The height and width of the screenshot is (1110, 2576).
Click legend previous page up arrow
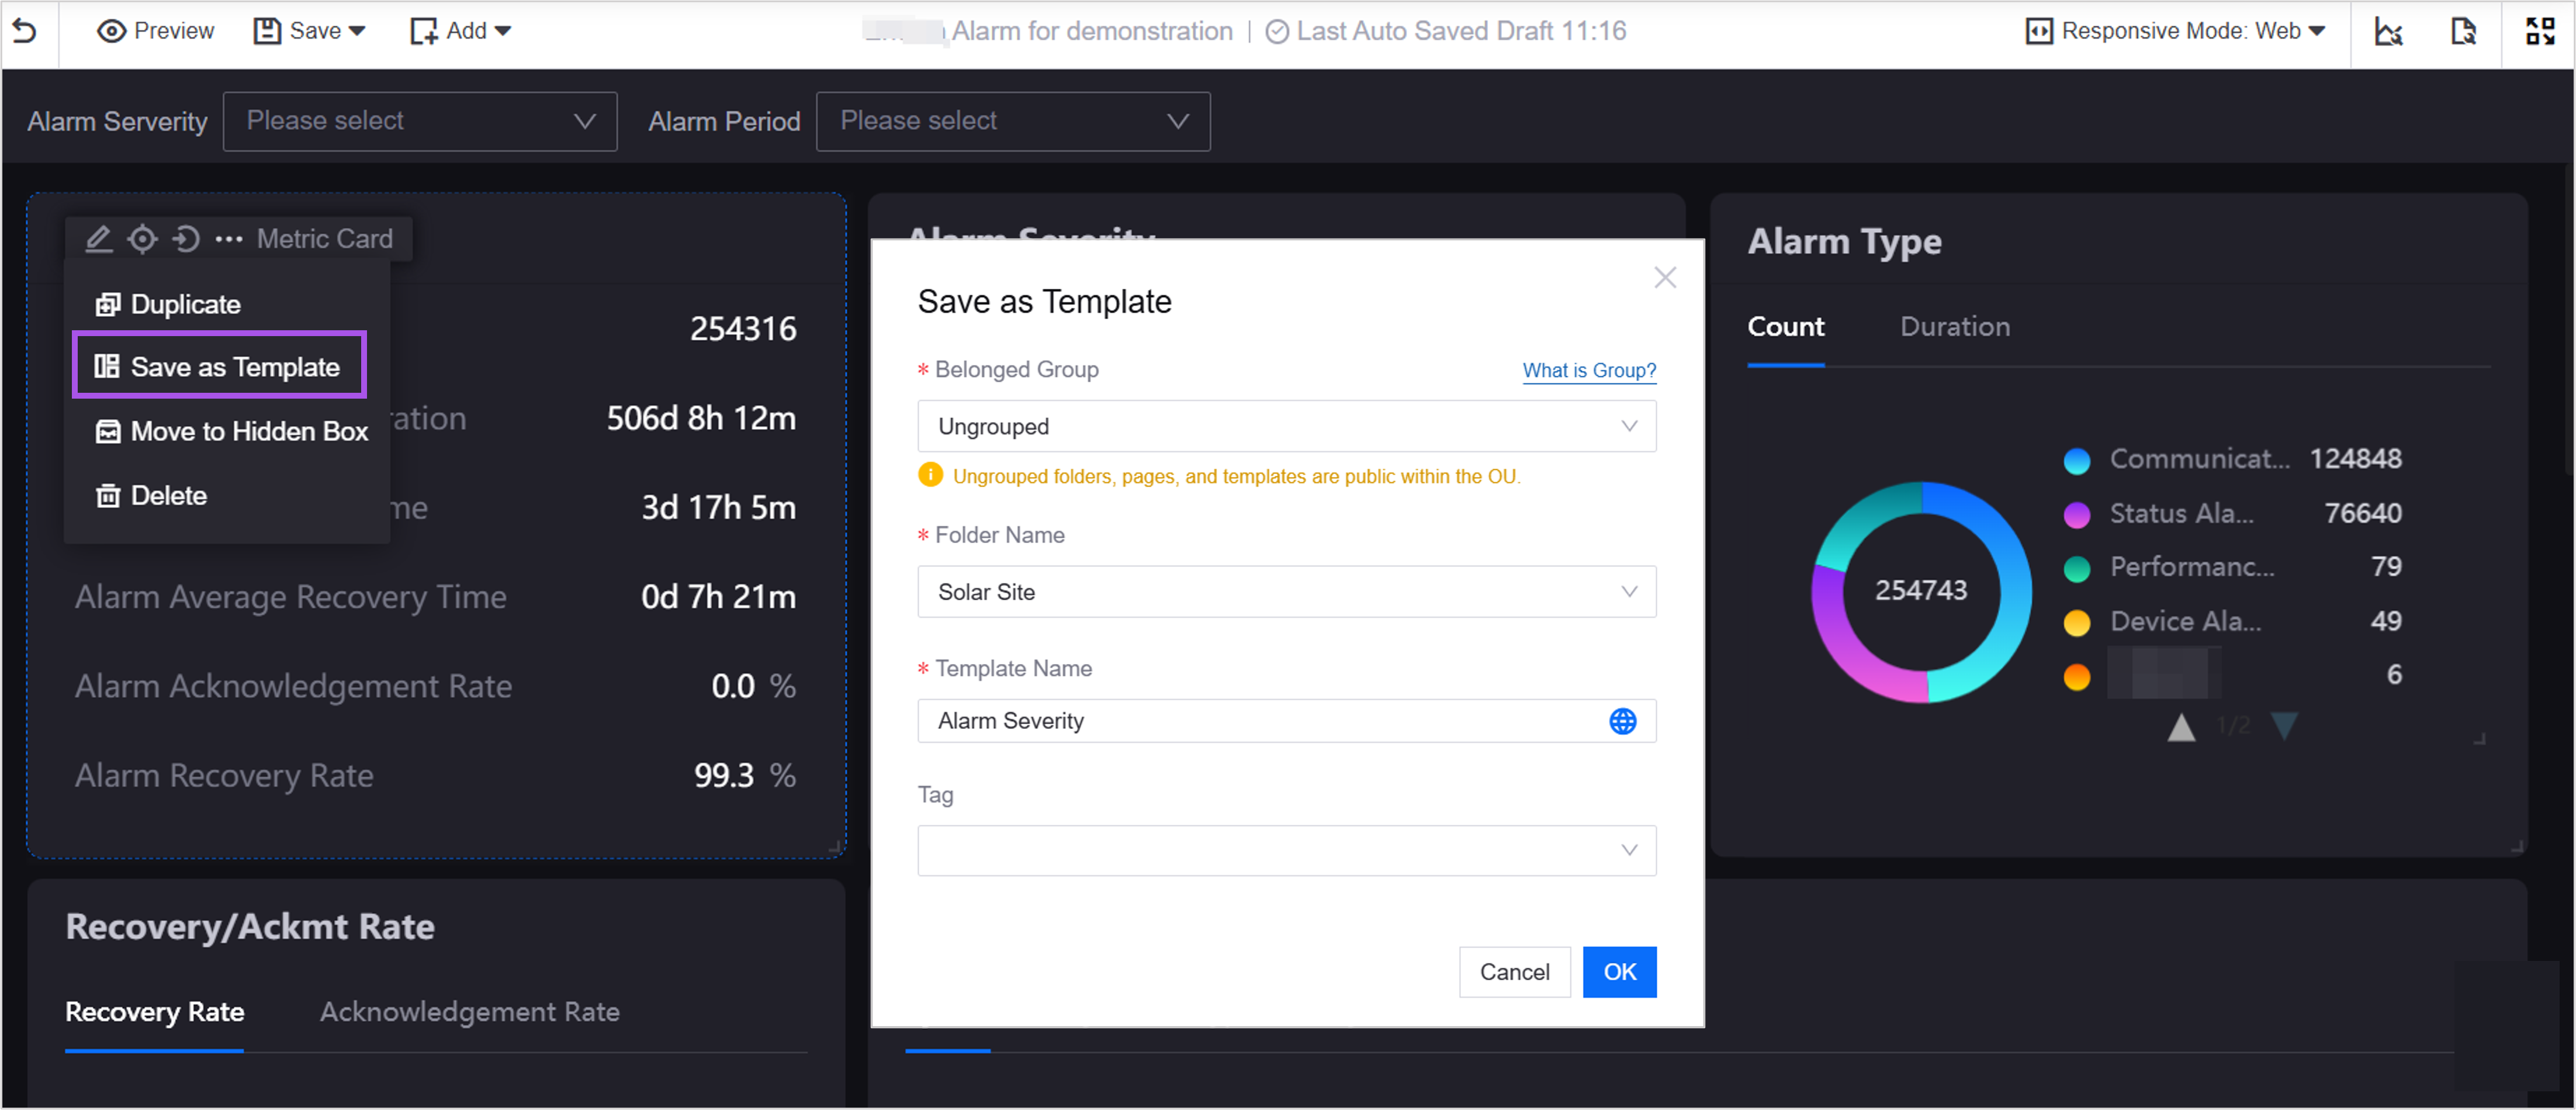[2181, 727]
